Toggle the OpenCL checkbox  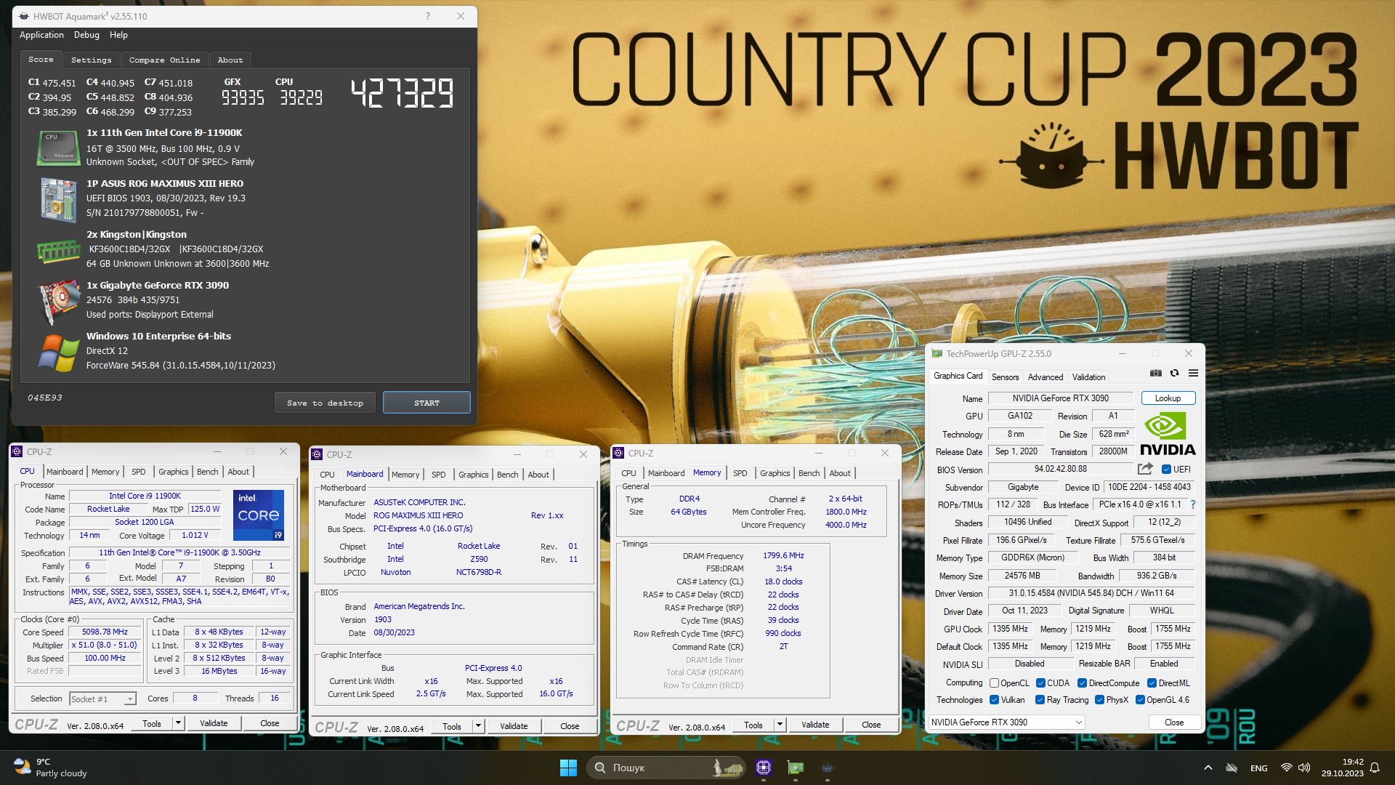click(994, 683)
